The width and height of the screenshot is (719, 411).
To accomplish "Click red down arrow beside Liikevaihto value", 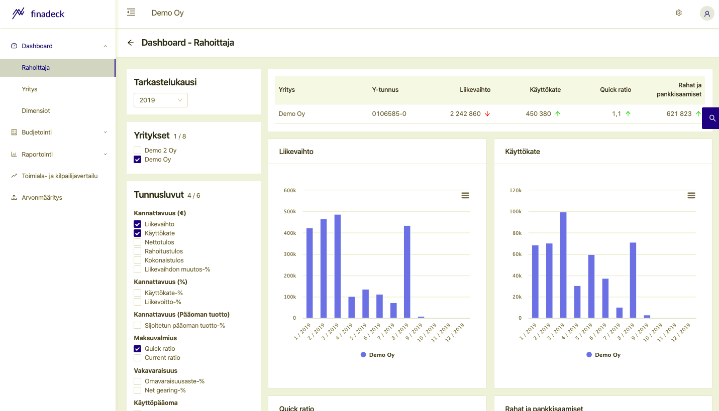I will [487, 114].
